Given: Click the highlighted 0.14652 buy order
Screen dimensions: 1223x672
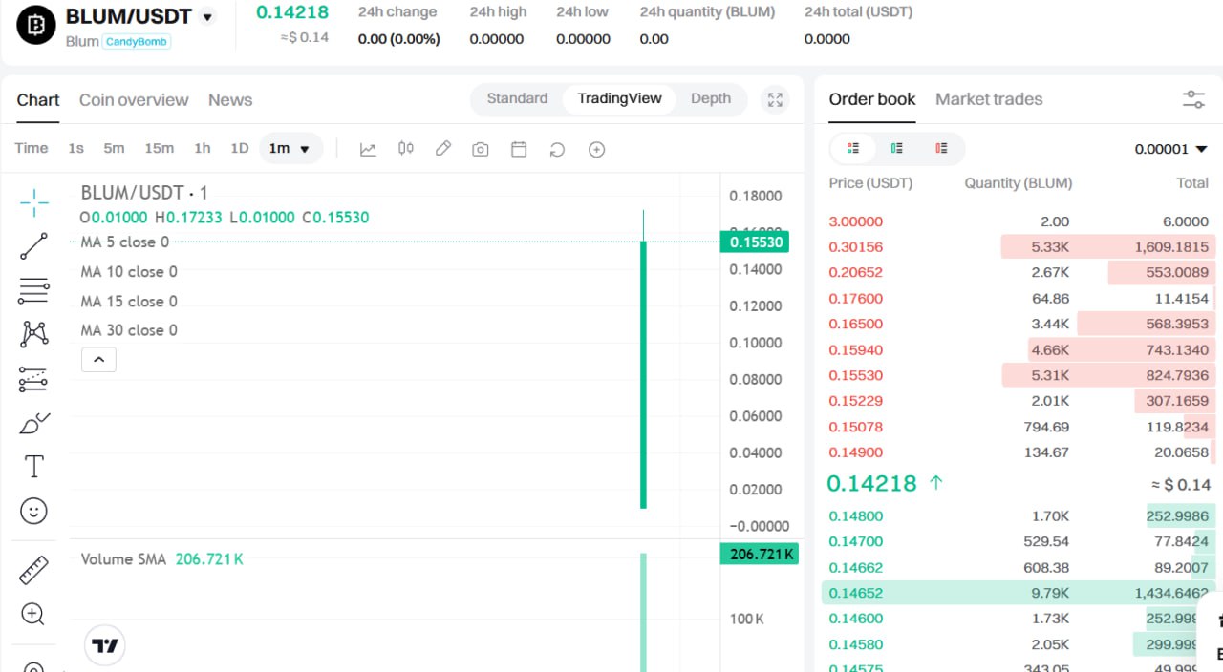Looking at the screenshot, I should point(1019,593).
